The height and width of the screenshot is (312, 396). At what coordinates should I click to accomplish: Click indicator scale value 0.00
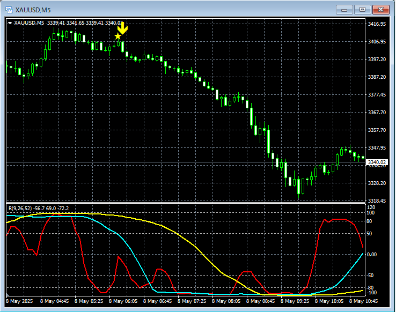pos(372,255)
